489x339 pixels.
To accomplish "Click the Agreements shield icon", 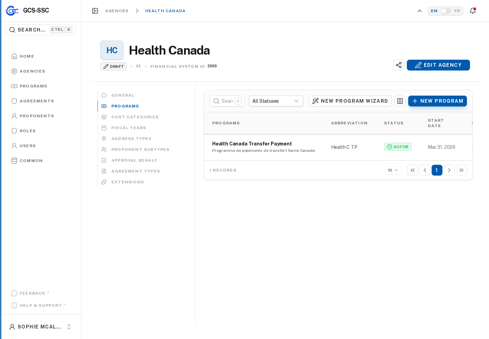I will (x=14, y=101).
